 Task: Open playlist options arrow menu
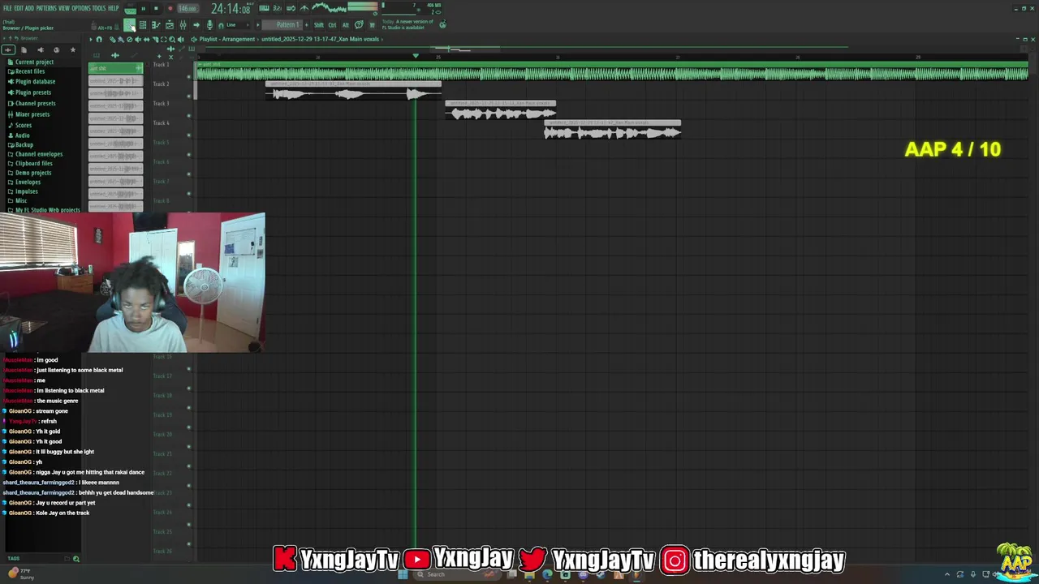[x=91, y=39]
